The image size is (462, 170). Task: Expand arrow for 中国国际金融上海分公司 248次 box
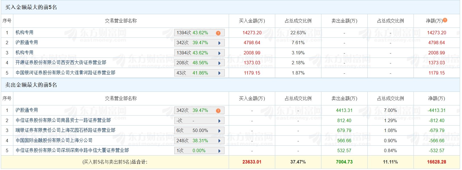pyautogui.click(x=219, y=141)
